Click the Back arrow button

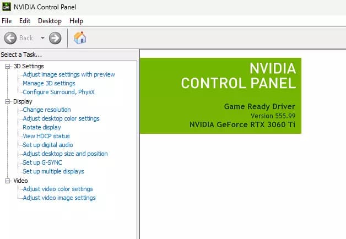click(x=10, y=38)
